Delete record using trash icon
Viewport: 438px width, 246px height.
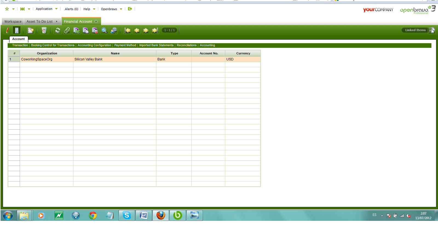point(44,30)
